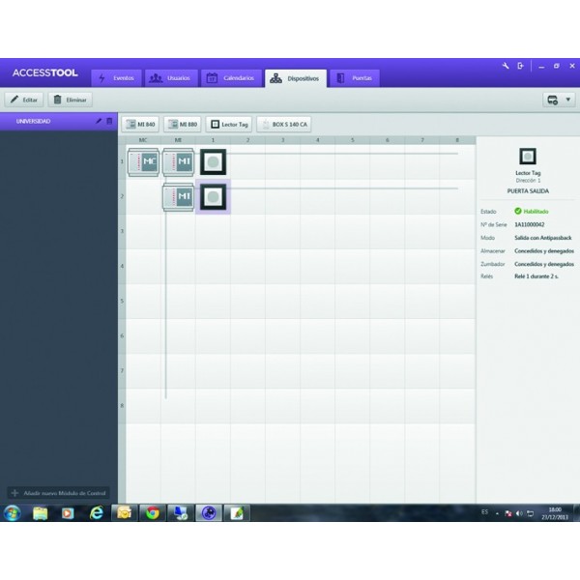The height and width of the screenshot is (580, 580).
Task: Select the MI 880 device button
Action: pos(182,125)
